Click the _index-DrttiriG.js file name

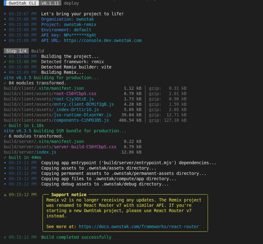[x=76, y=109]
